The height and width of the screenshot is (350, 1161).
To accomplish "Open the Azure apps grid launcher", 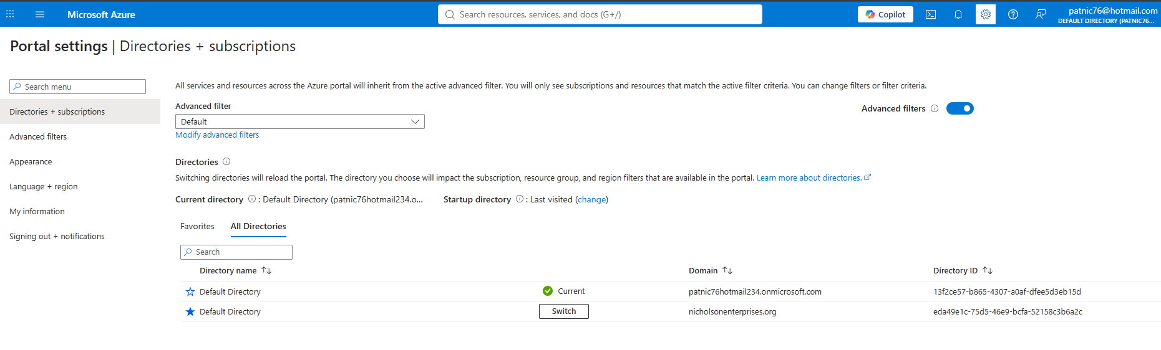I will point(10,14).
